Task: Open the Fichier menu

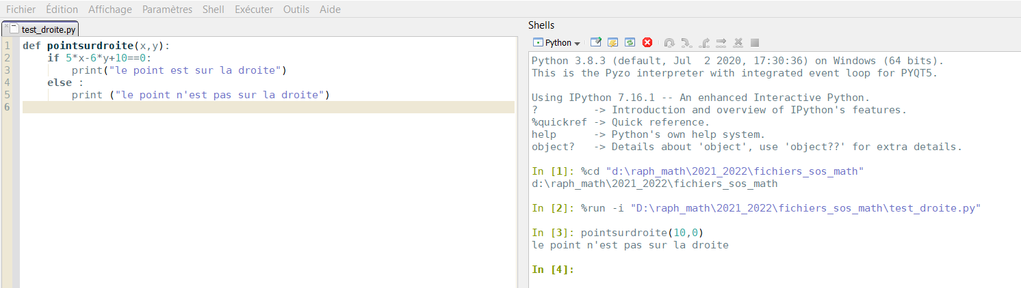Action: point(21,10)
